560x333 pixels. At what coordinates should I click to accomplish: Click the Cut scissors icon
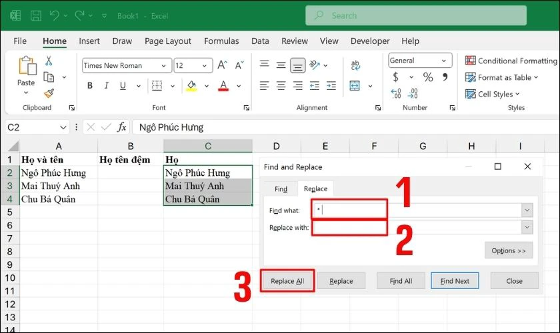pyautogui.click(x=49, y=61)
